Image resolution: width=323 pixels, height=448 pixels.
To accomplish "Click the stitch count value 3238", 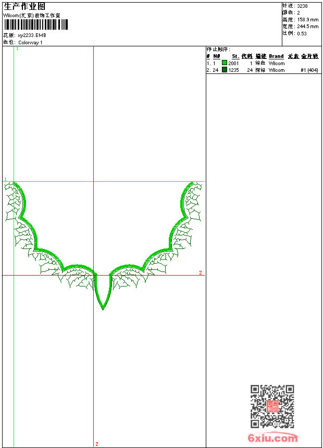I will (x=302, y=6).
